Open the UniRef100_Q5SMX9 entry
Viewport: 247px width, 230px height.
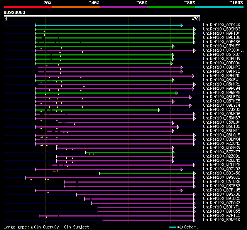click(222, 148)
